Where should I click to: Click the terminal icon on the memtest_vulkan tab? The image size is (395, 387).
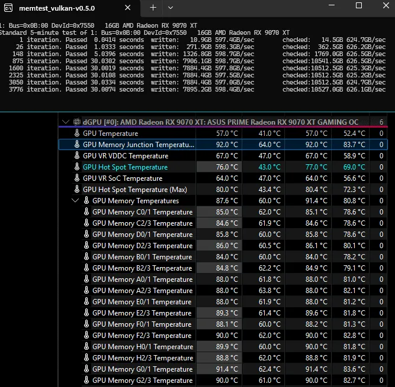8,8
